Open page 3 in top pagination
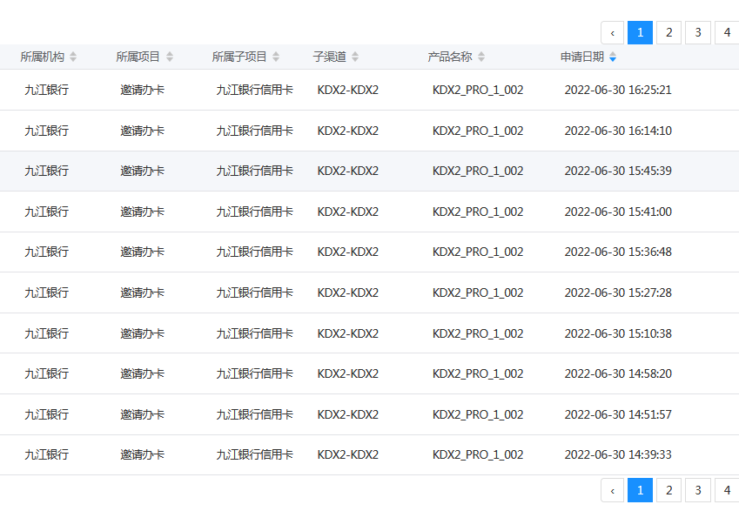Viewport: 739px width, 511px height. 698,32
